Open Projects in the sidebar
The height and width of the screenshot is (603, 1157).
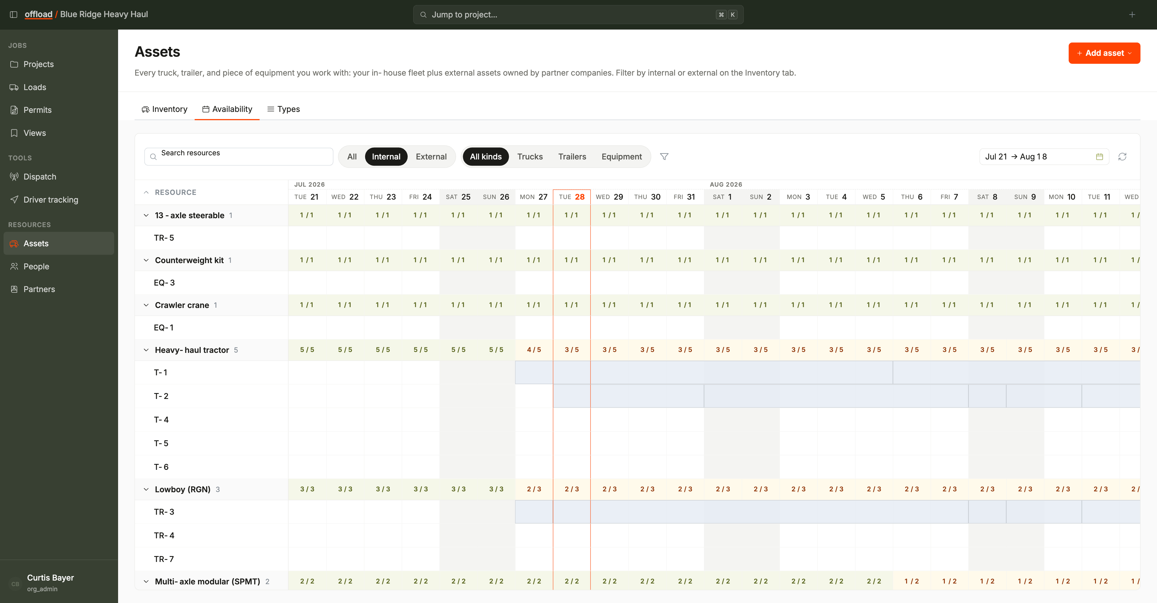click(x=59, y=64)
